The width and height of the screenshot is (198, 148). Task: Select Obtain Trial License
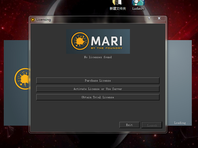[98, 97]
